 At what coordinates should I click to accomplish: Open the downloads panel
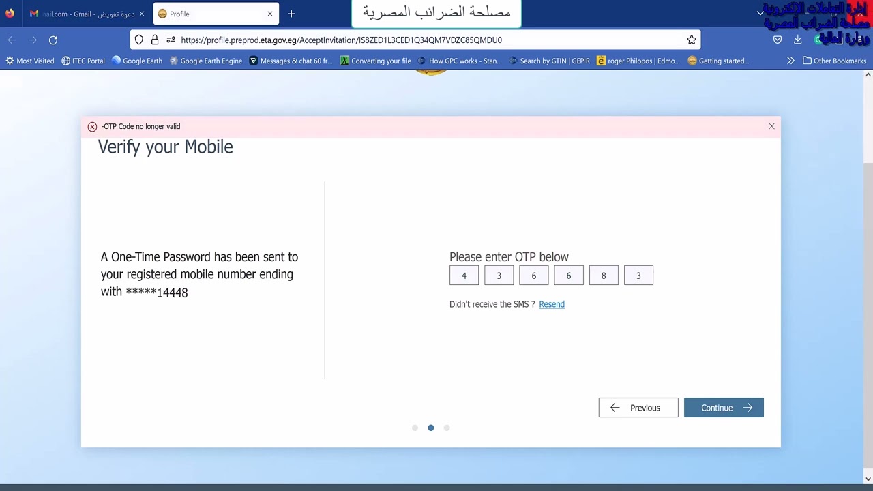797,40
